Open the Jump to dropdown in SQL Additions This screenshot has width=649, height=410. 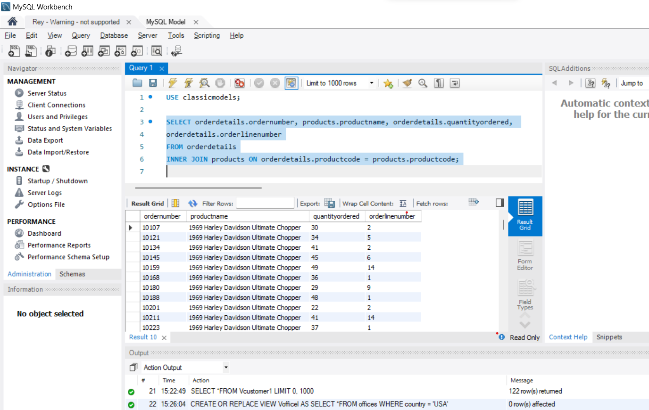pyautogui.click(x=633, y=83)
